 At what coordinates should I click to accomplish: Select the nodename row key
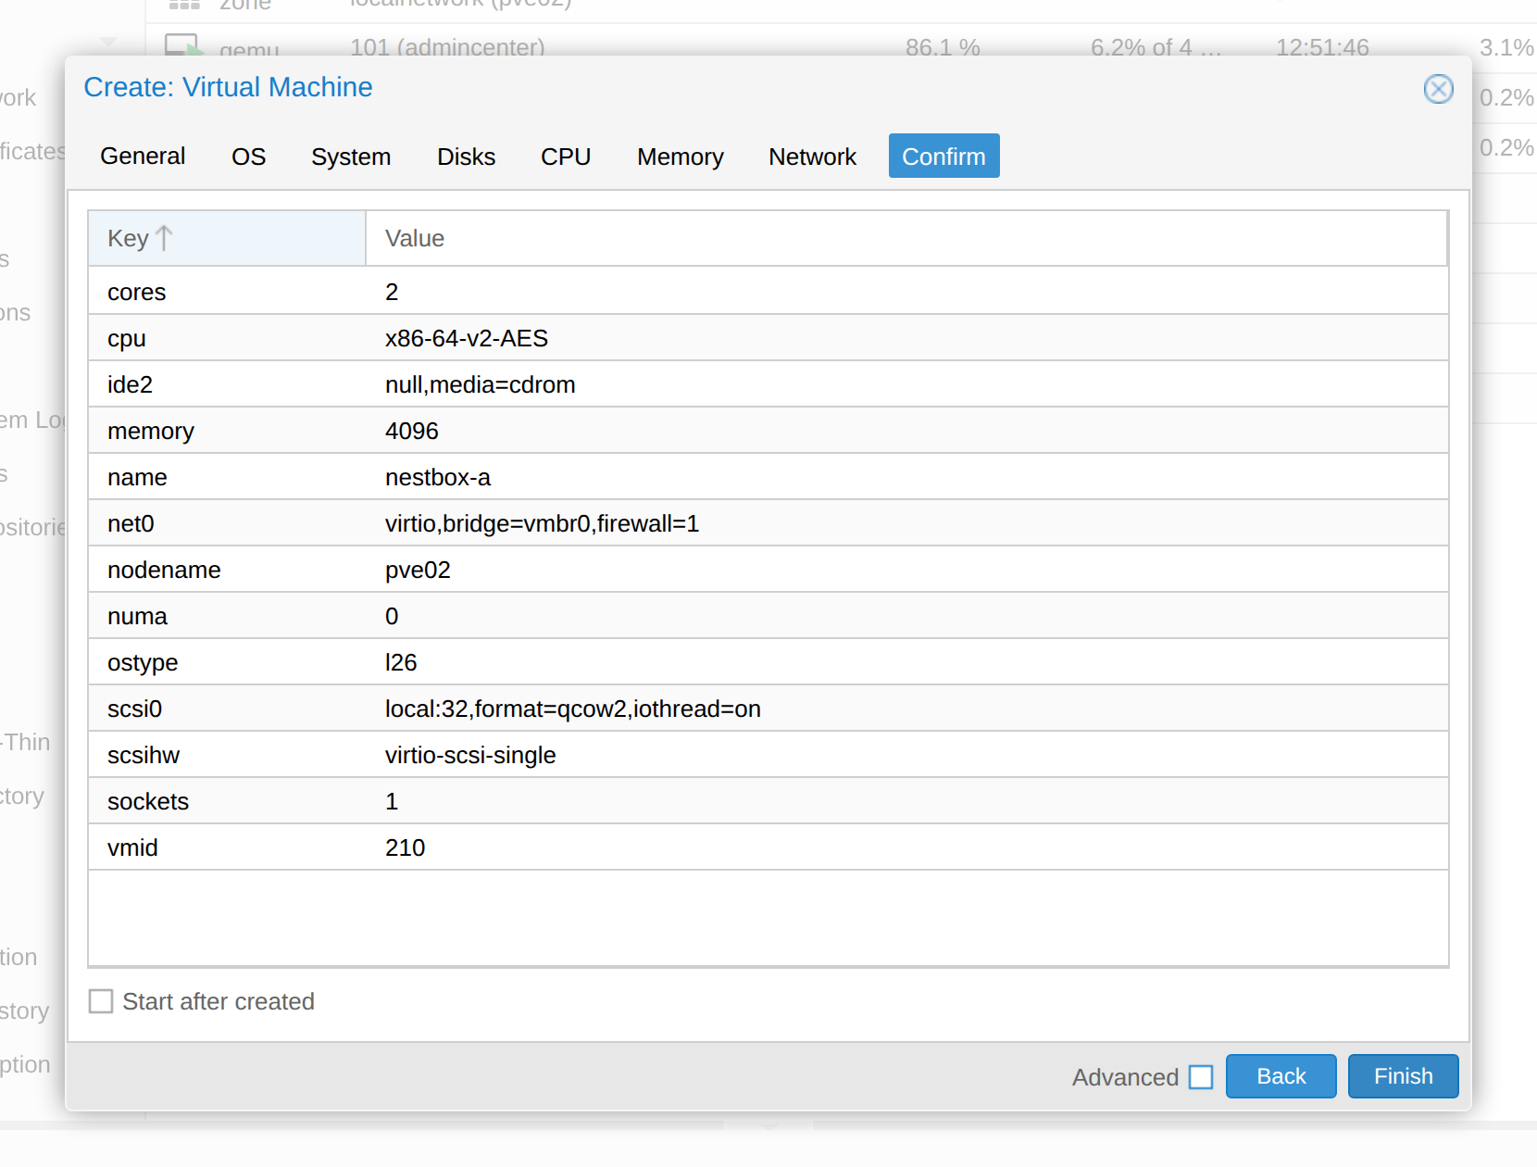164,570
